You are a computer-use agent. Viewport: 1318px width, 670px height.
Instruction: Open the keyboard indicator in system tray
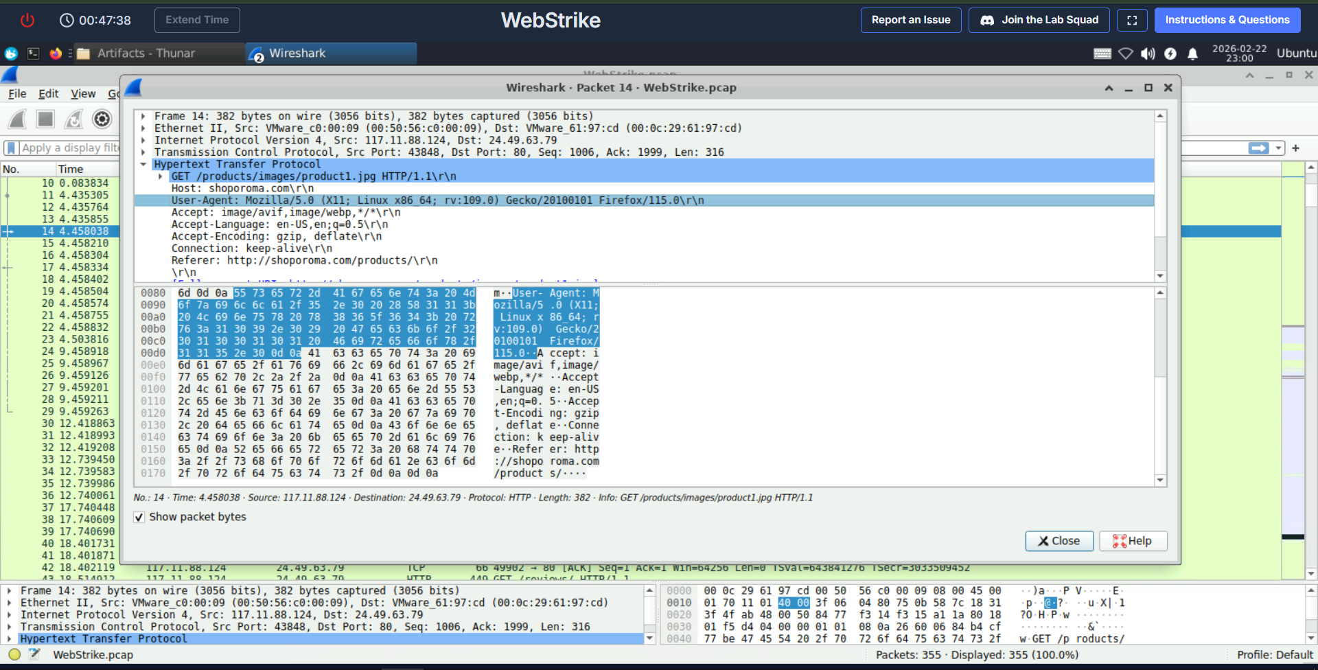coord(1102,54)
